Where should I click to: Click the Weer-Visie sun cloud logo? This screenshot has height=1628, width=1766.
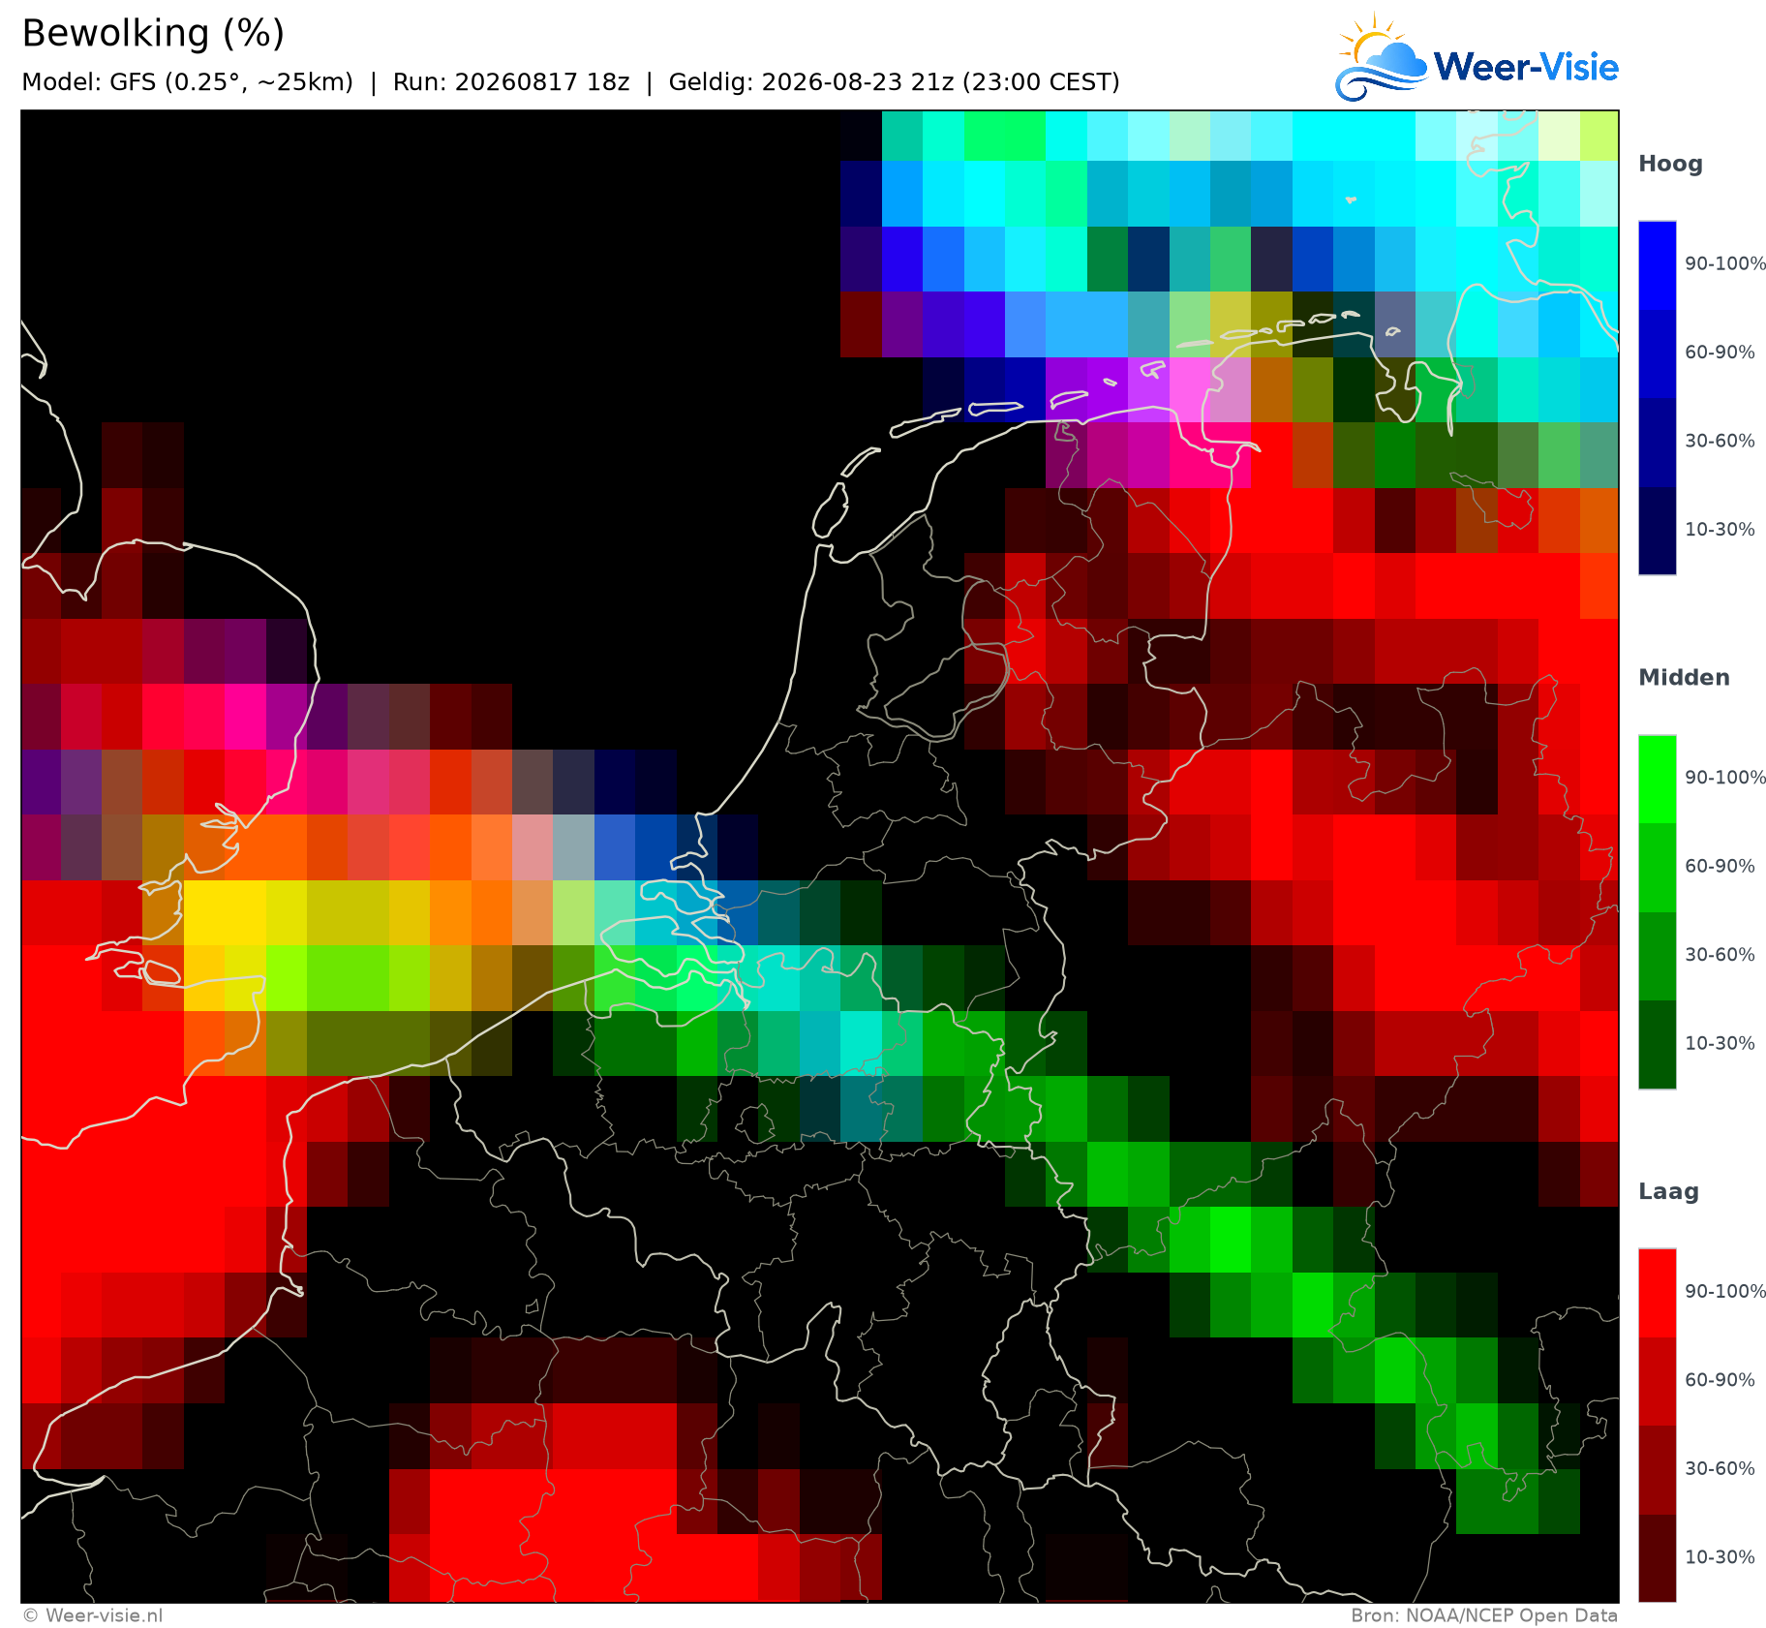1381,57
